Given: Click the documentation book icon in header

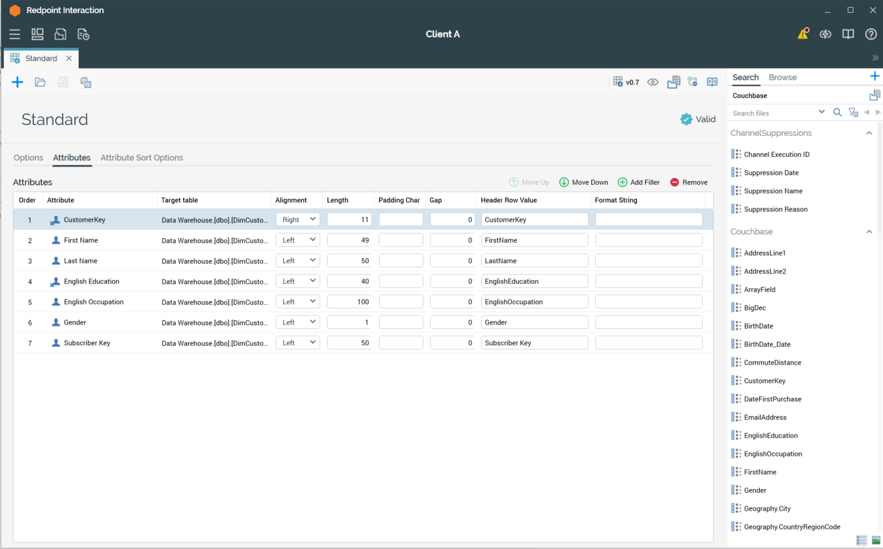Looking at the screenshot, I should [x=848, y=34].
